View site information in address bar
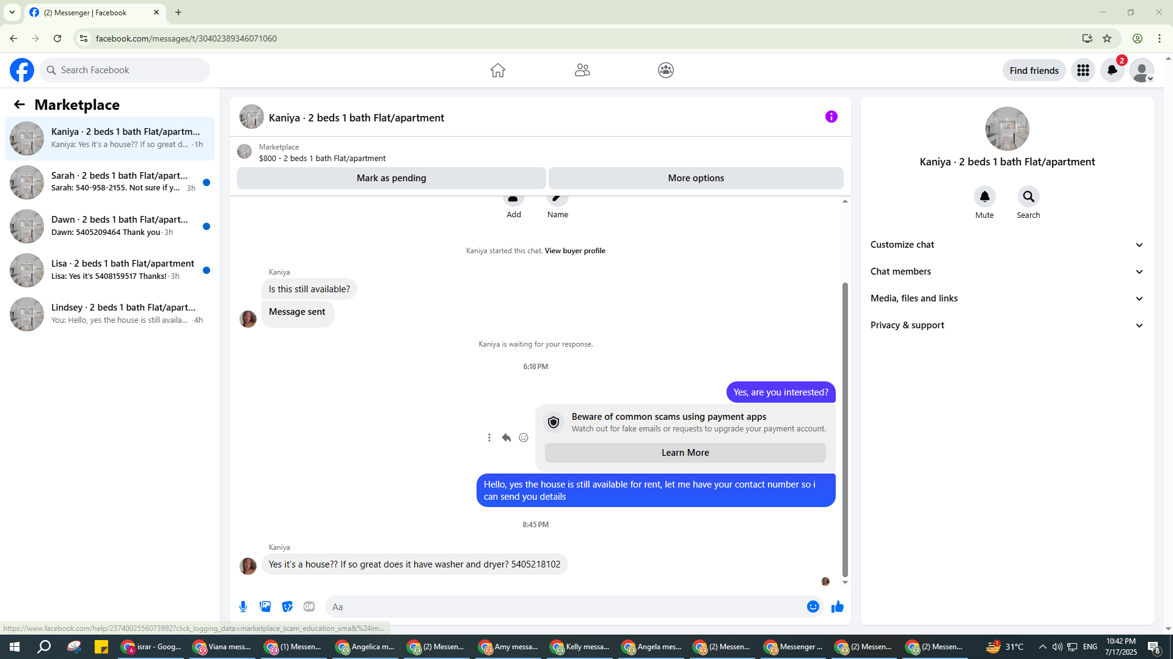Viewport: 1173px width, 659px height. pos(84,38)
